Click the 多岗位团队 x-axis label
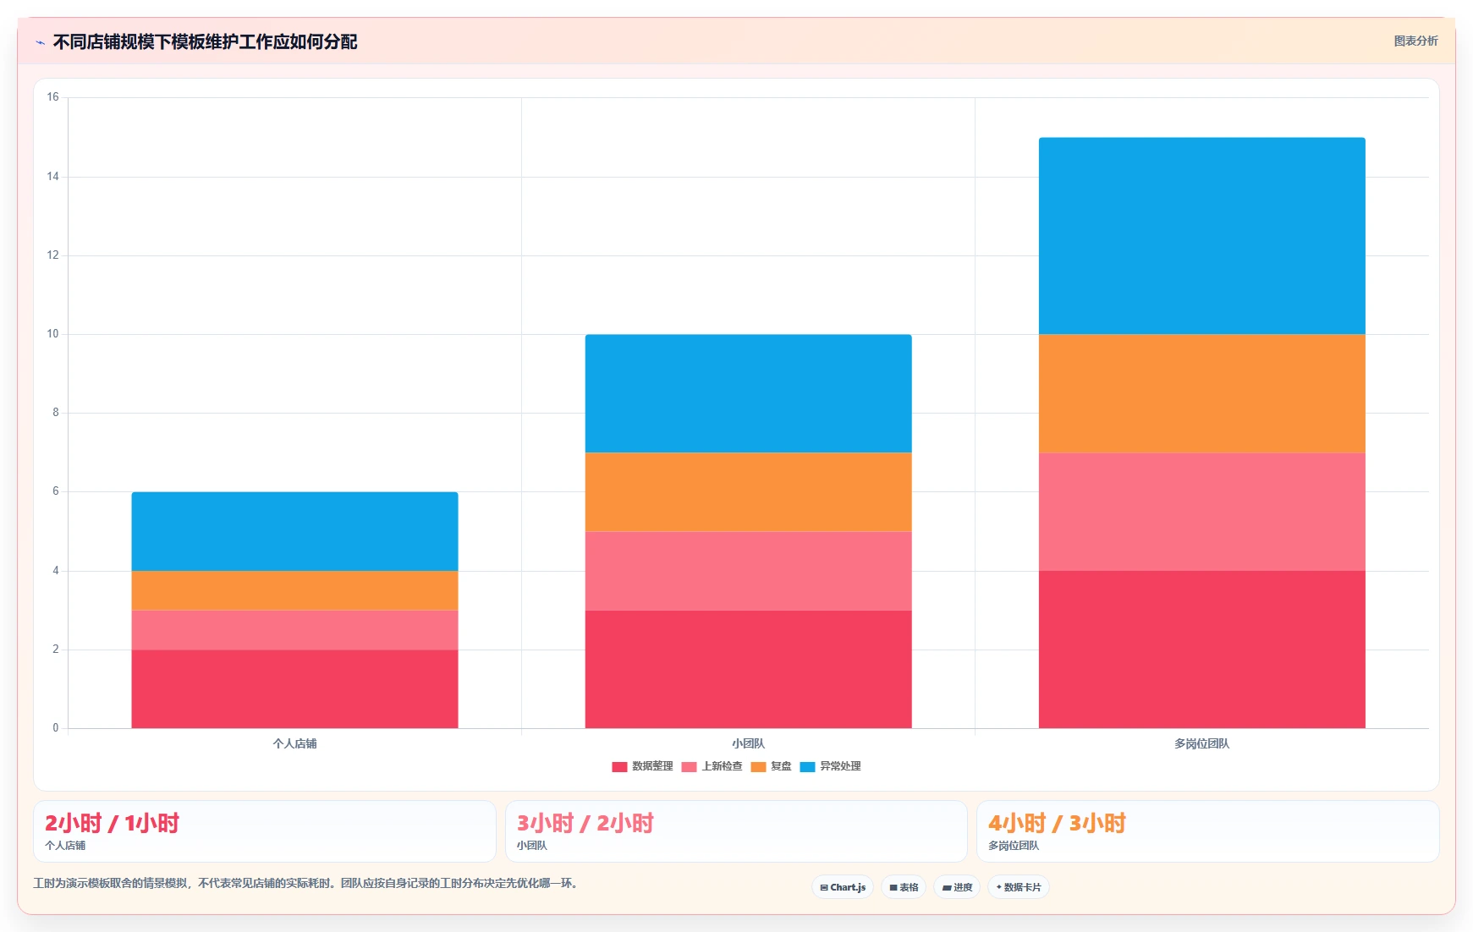The width and height of the screenshot is (1473, 932). coord(1201,743)
